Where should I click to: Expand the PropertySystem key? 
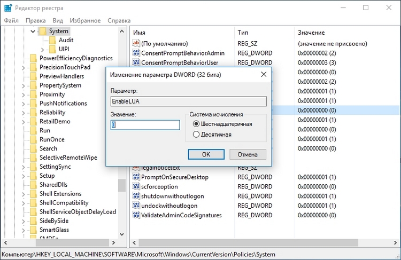(24, 85)
